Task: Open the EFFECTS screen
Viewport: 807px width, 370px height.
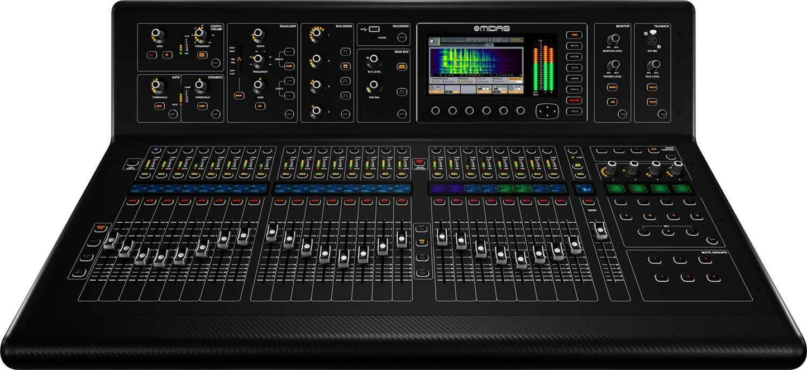Action: pyautogui.click(x=575, y=88)
